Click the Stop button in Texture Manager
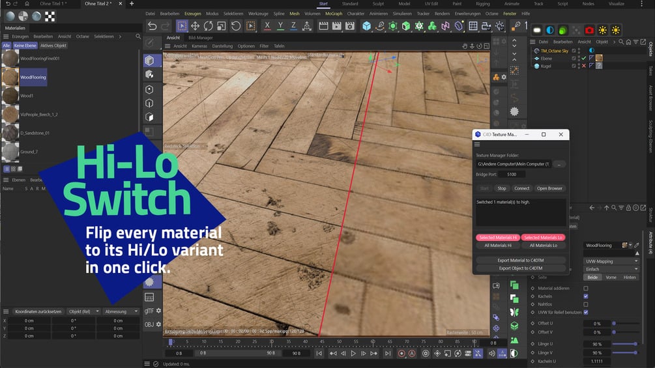The height and width of the screenshot is (368, 655). (502, 189)
